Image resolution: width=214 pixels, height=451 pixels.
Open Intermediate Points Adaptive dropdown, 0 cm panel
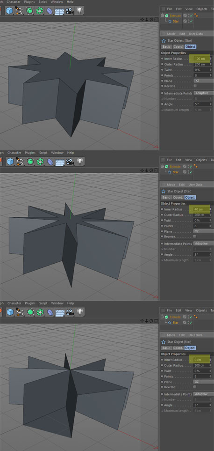(203, 394)
